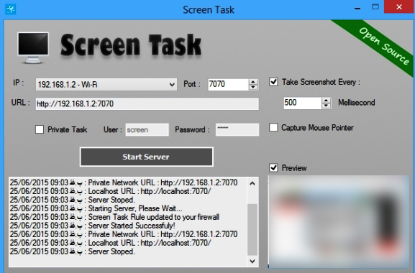This screenshot has width=415, height=273.
Task: Select log line 'Screen Task Rule updated to your firewall'
Action: pyautogui.click(x=114, y=217)
